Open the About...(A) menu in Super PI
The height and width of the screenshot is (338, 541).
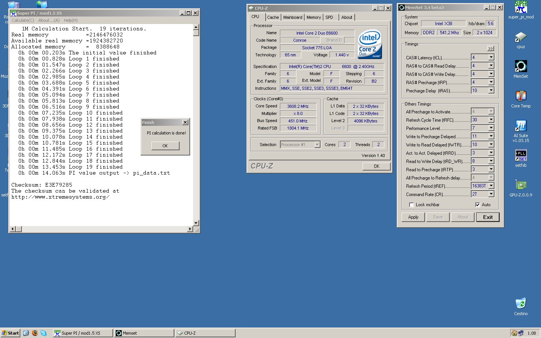tap(49, 20)
